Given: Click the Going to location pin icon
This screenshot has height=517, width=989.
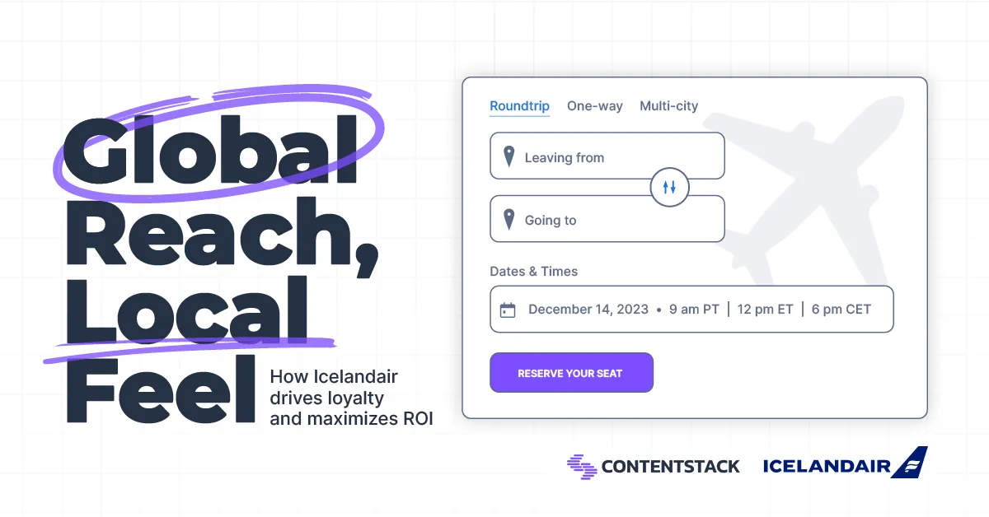Looking at the screenshot, I should tap(509, 219).
